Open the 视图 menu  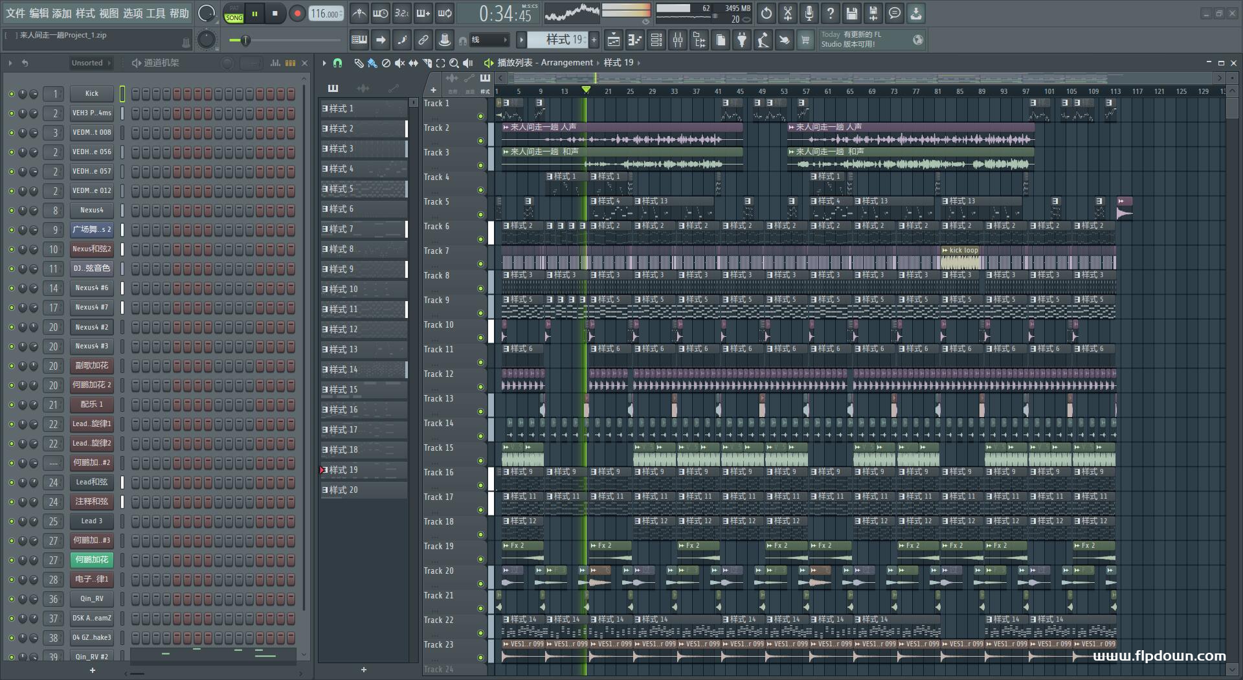coord(109,13)
